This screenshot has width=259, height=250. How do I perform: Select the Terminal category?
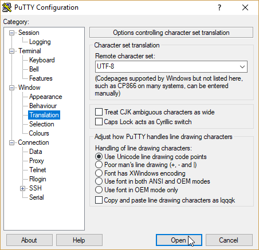point(30,51)
